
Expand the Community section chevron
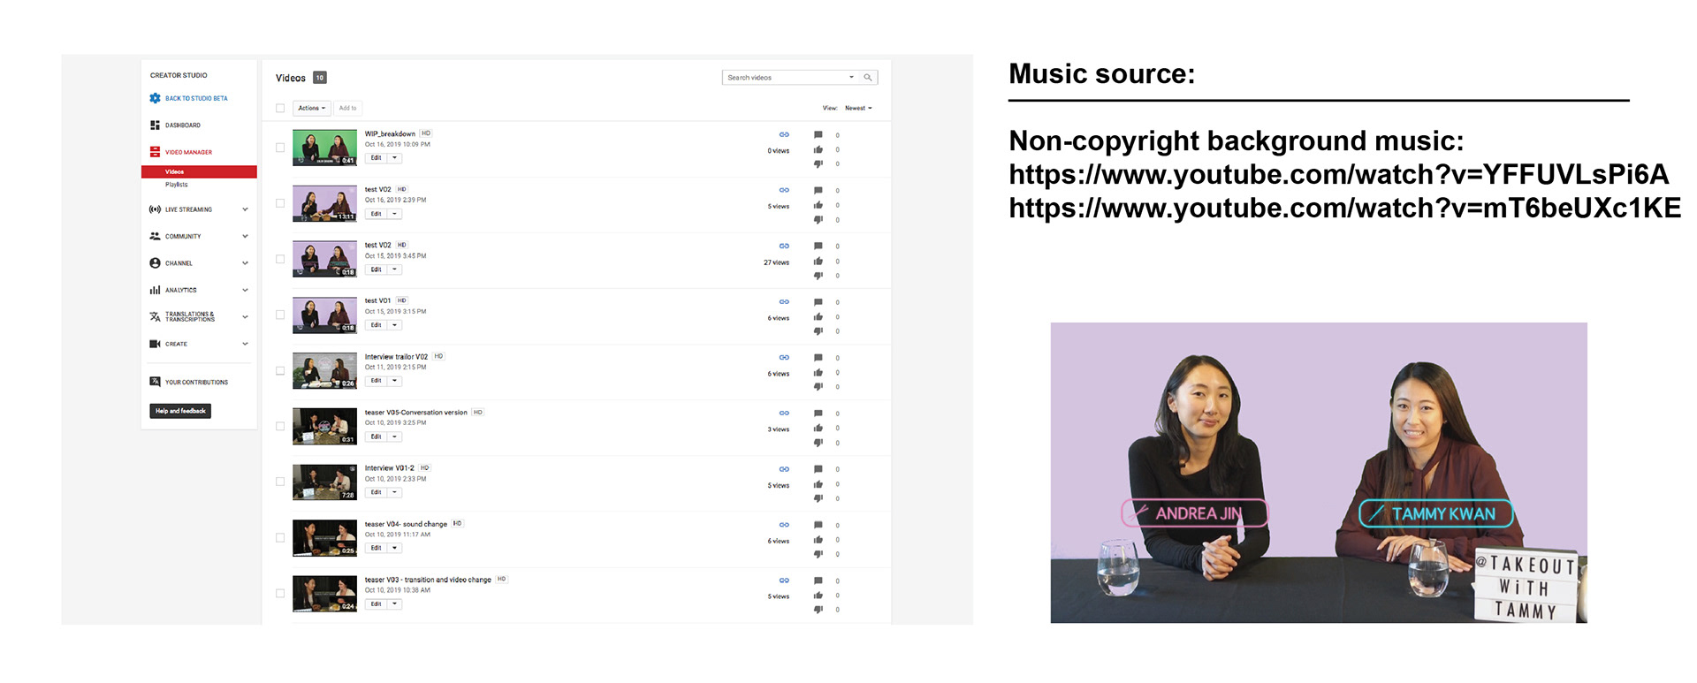point(245,236)
